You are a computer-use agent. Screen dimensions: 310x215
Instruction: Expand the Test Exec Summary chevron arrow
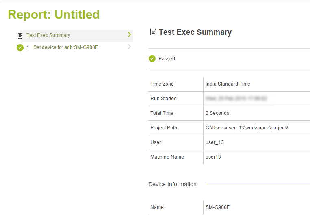point(129,35)
